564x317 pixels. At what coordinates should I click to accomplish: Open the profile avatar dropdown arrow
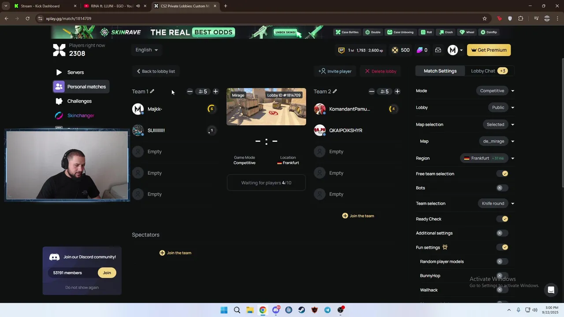[x=461, y=50]
